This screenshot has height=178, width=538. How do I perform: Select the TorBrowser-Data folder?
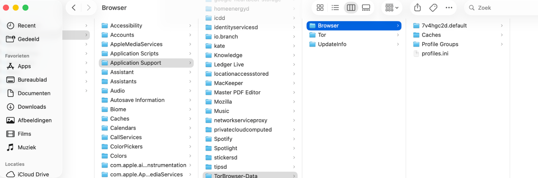pos(250,175)
